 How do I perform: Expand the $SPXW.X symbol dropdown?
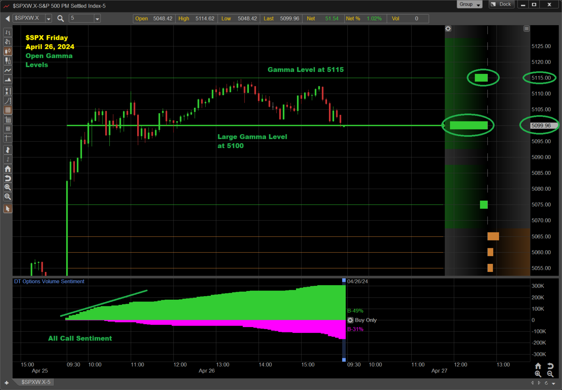coord(48,19)
